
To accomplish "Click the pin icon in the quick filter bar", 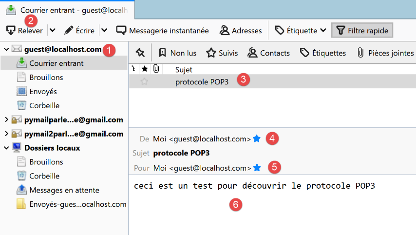I will (140, 53).
